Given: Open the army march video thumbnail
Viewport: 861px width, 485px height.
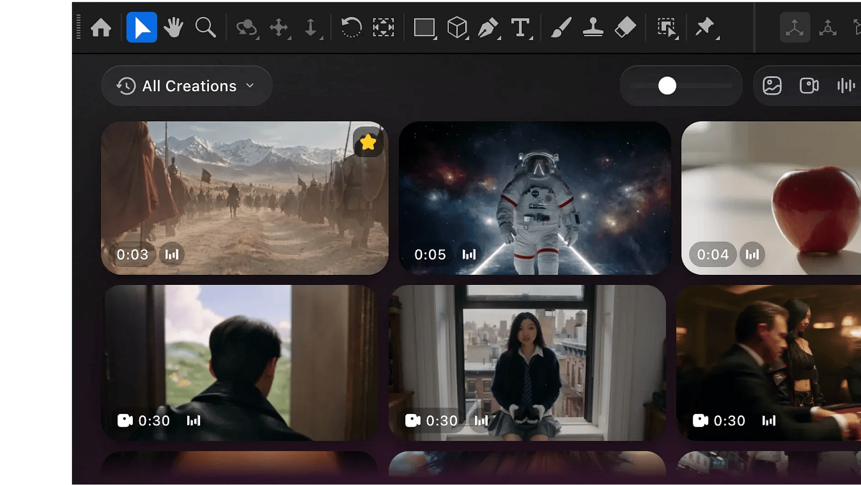Looking at the screenshot, I should coord(244,198).
